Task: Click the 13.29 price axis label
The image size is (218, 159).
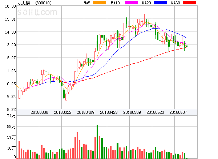Action: pyautogui.click(x=11, y=45)
